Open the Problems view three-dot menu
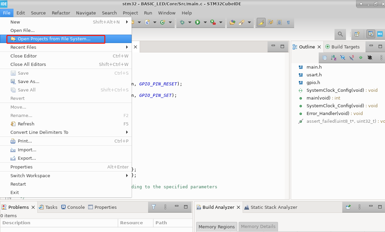 (x=165, y=207)
